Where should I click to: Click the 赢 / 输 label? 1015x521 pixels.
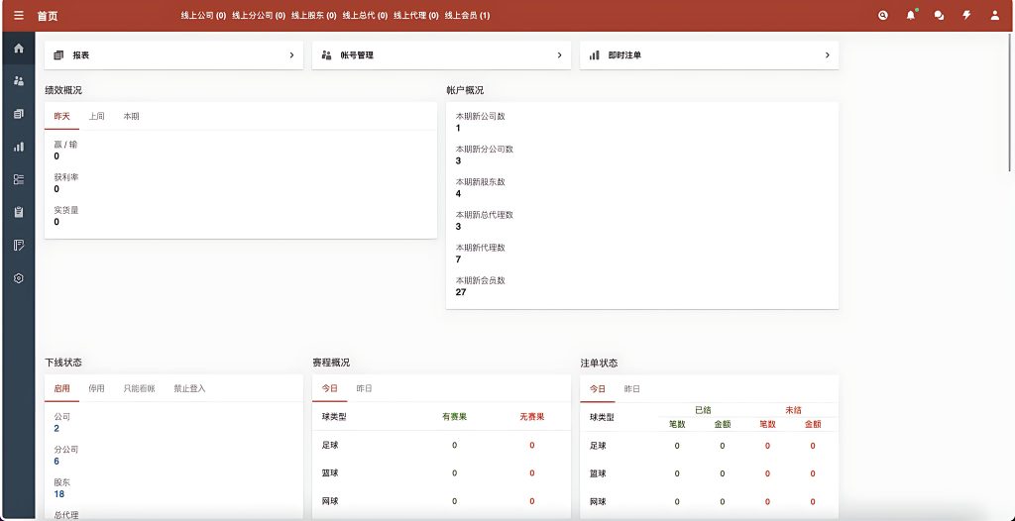click(65, 145)
